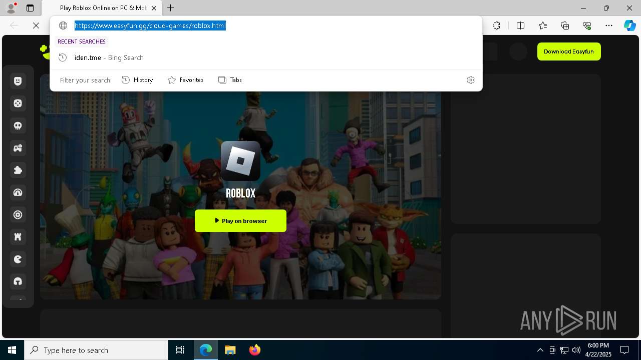The height and width of the screenshot is (360, 641).
Task: Open the dice category in sidebar
Action: 18,103
